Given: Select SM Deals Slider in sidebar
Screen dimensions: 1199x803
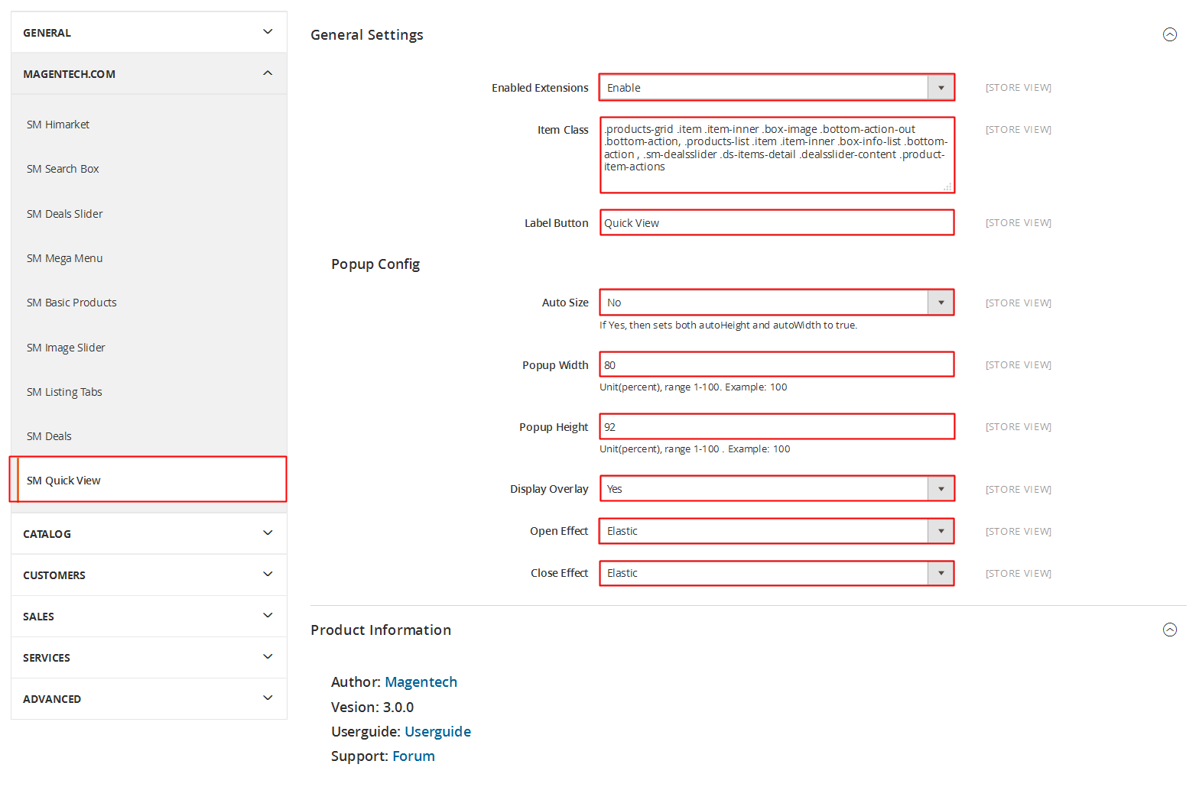Looking at the screenshot, I should pyautogui.click(x=65, y=214).
